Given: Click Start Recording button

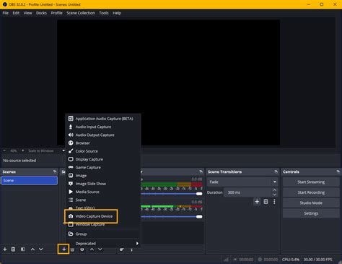Looking at the screenshot, I should pos(311,192).
